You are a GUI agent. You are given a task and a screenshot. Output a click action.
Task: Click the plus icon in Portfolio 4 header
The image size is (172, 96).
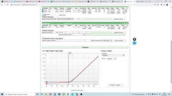[127, 23]
